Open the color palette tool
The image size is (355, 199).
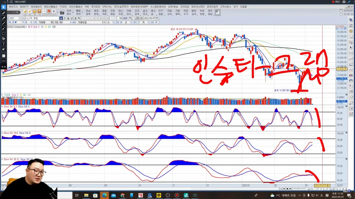(x=3, y=39)
